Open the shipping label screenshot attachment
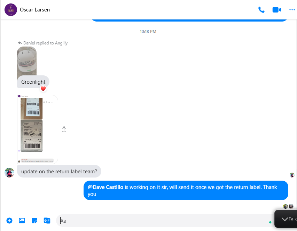Viewport: 297px width, 231px height. pos(38,129)
